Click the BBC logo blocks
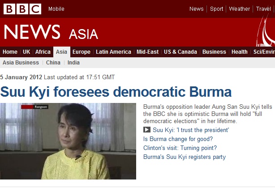The width and height of the screenshot is (275, 188). (x=22, y=9)
